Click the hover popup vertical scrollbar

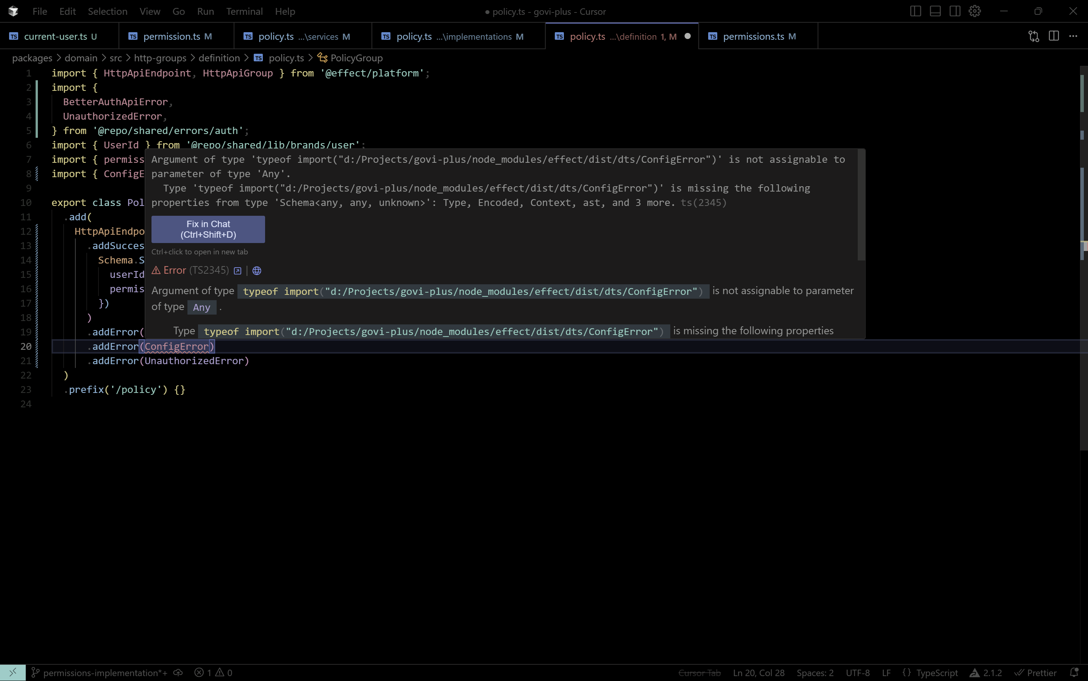(861, 205)
